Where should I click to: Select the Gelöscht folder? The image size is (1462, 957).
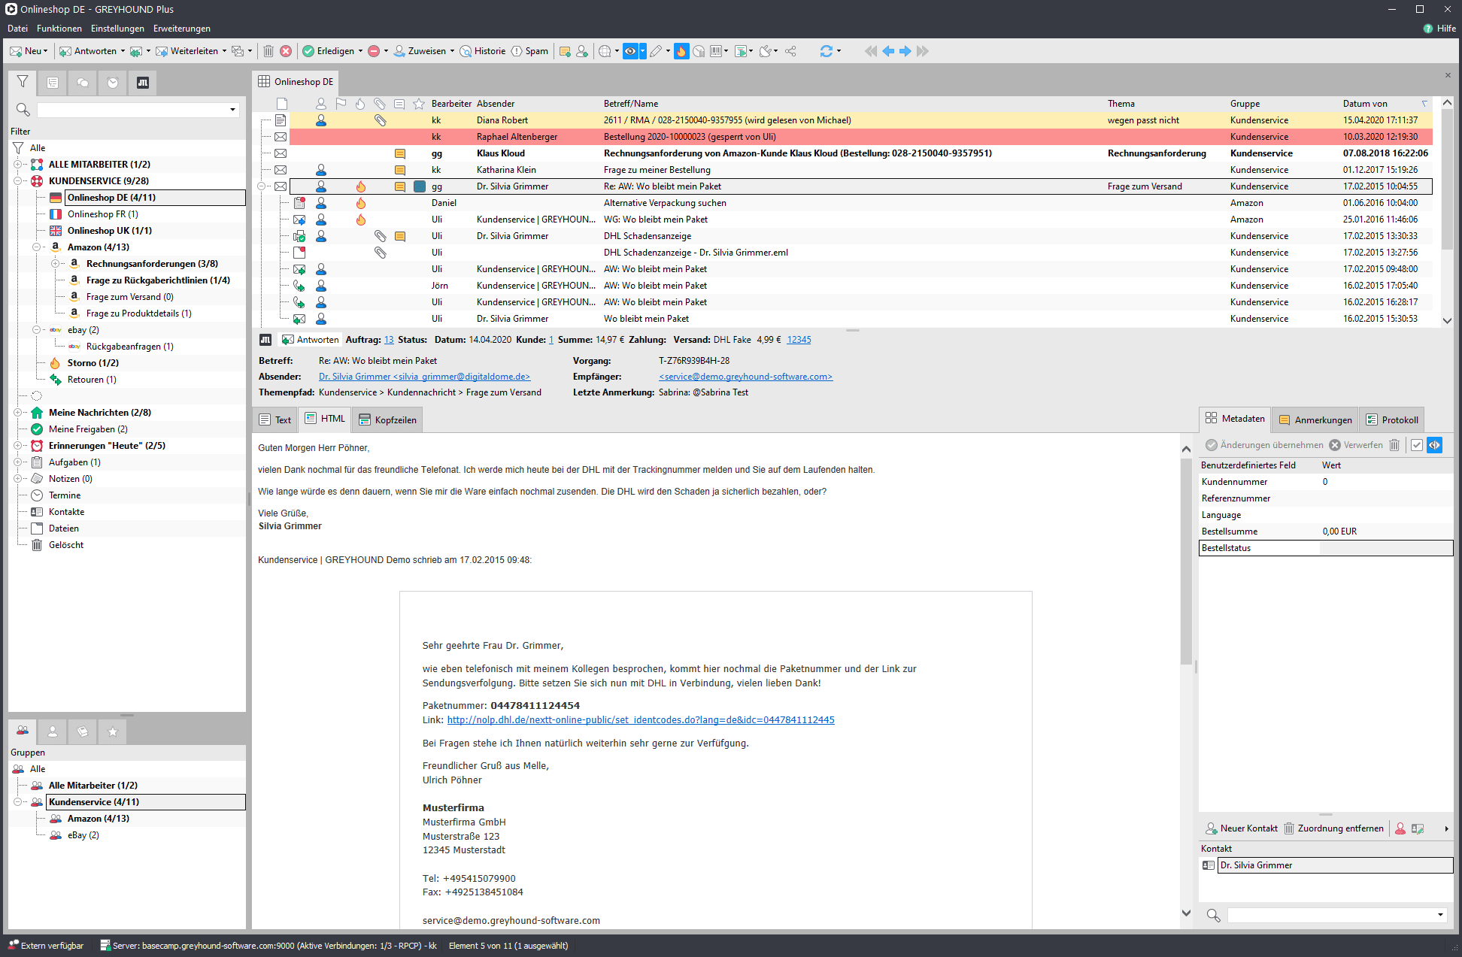(x=66, y=545)
